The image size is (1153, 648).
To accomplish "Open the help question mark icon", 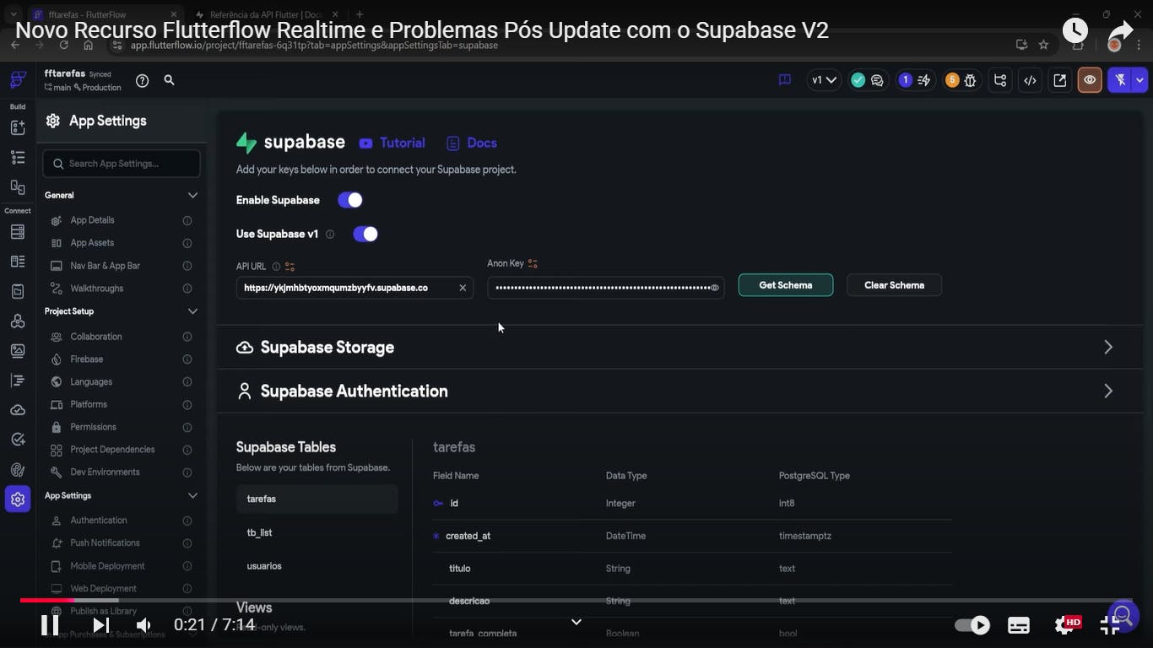I will point(142,80).
